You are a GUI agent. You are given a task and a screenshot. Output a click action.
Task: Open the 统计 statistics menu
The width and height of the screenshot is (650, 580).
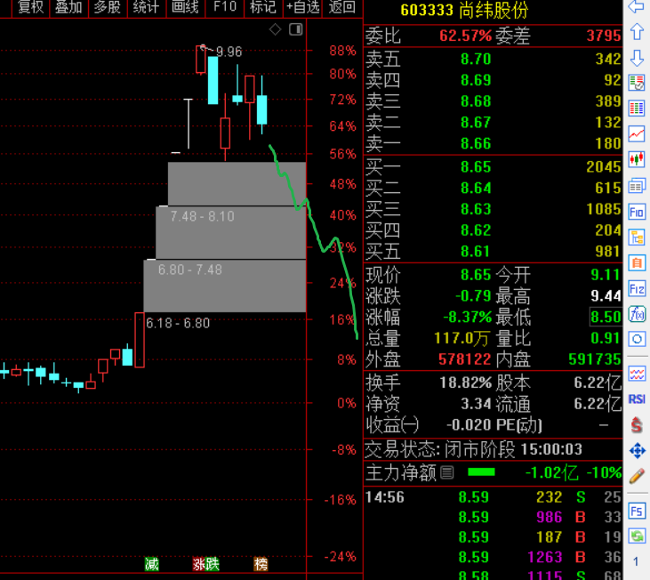[x=147, y=7]
